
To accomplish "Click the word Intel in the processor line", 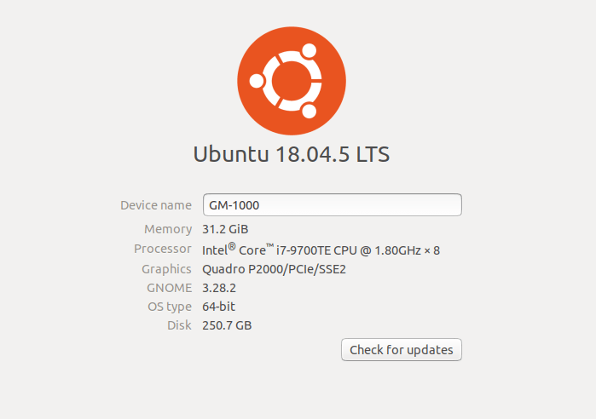I will click(x=215, y=250).
